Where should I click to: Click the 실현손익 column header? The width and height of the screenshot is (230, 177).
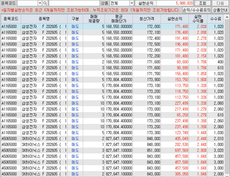[x=175, y=19]
